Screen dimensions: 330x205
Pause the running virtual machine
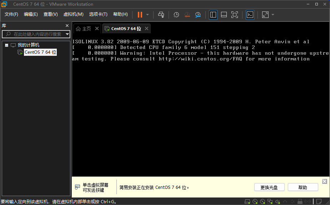[x=140, y=15]
